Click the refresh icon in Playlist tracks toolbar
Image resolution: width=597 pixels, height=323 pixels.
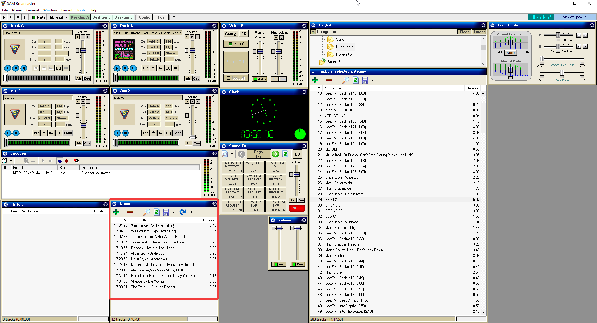(355, 80)
